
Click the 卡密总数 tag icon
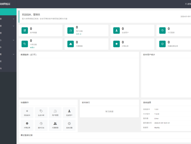[25, 44]
